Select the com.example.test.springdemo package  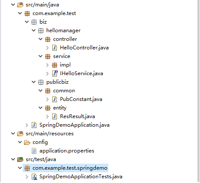[x=70, y=168]
